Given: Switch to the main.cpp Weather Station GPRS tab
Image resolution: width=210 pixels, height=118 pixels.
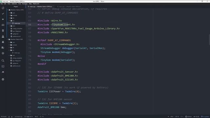Looking at the screenshot, I should (x=40, y=7).
